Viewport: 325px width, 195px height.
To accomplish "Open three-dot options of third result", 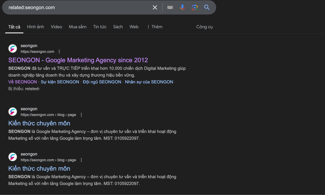I will 81,160.
